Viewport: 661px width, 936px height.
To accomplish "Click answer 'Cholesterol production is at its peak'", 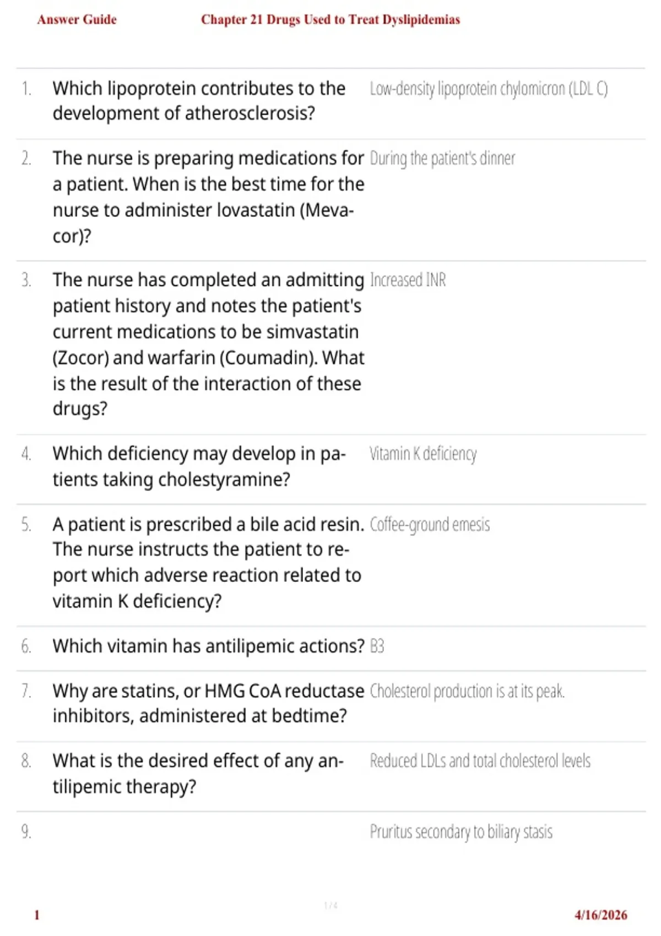I will (x=467, y=691).
